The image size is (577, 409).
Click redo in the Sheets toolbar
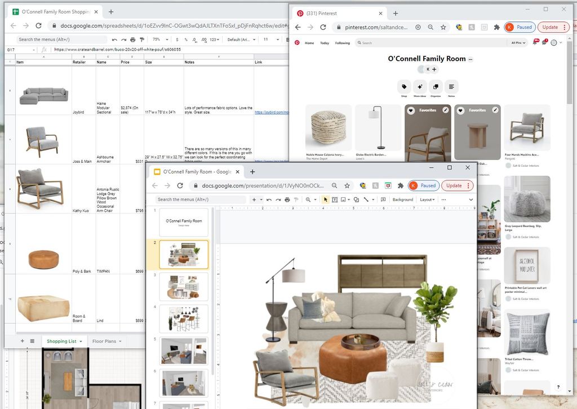pos(123,39)
